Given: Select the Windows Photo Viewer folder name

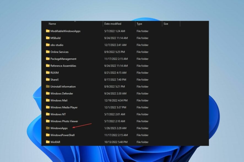Looking at the screenshot, I should click(64, 121).
